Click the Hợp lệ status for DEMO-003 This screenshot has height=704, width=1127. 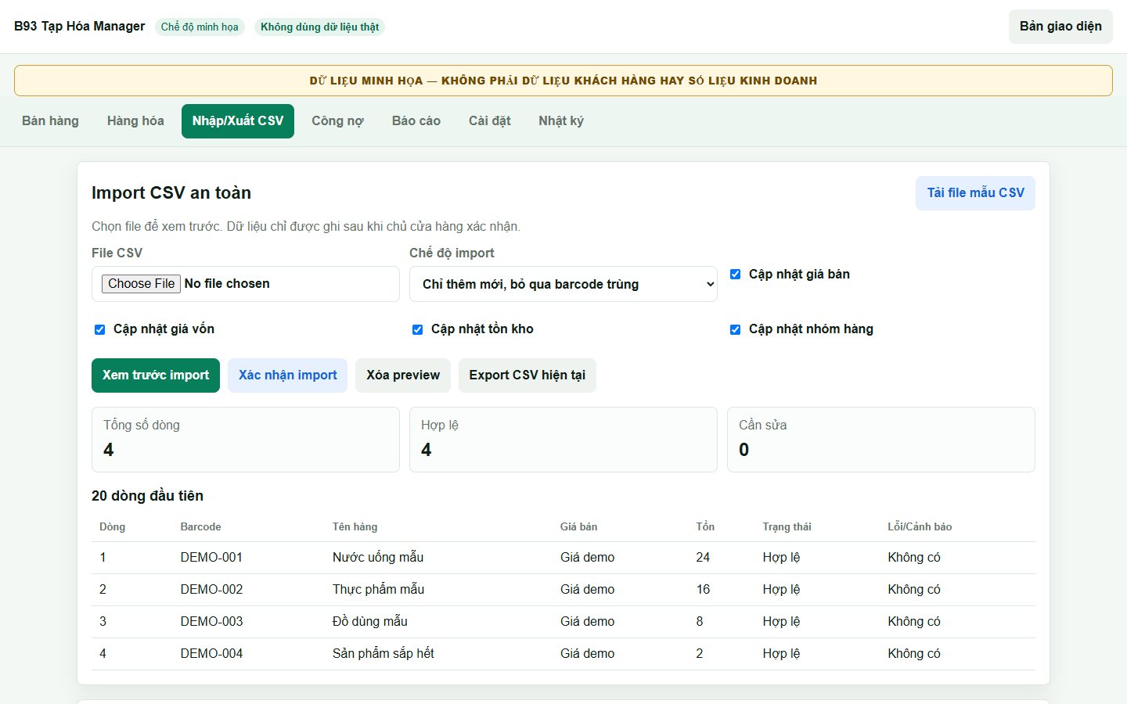click(781, 622)
